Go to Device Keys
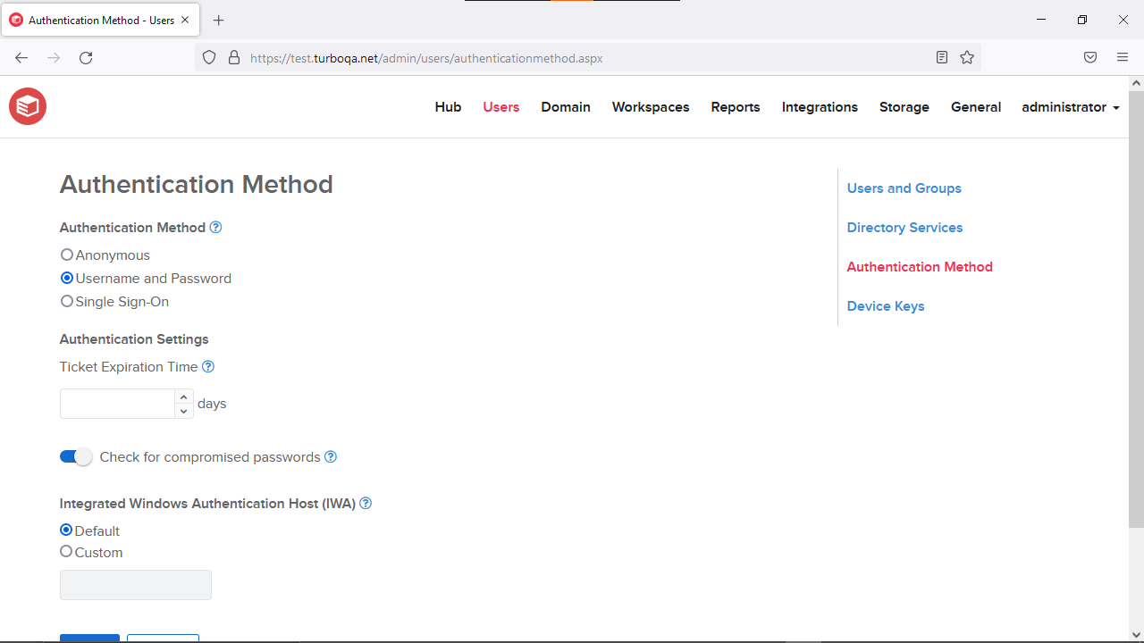Viewport: 1144px width, 643px height. [x=886, y=306]
